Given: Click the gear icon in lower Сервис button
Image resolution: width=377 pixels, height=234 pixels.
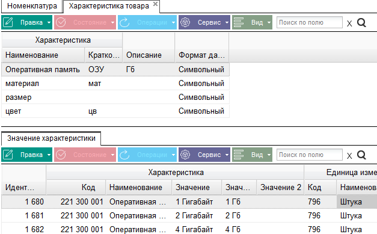Looking at the screenshot, I should point(185,155).
